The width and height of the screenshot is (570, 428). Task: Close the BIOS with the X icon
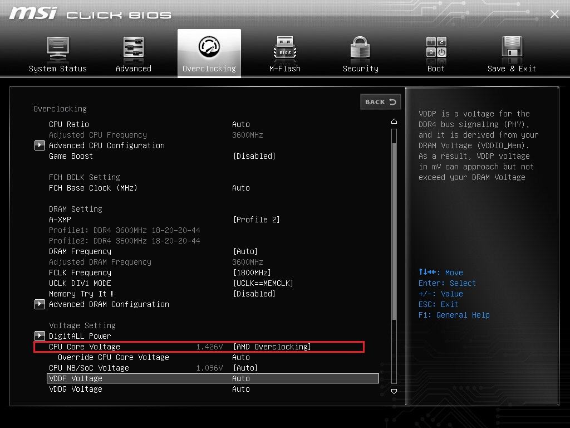[554, 14]
